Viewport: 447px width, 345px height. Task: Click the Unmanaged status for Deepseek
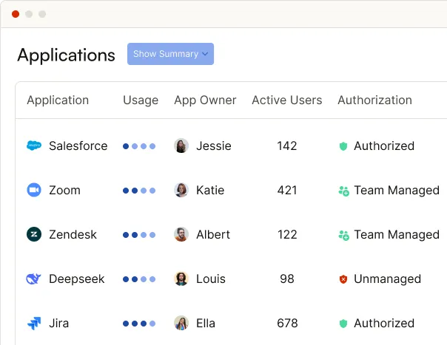point(387,279)
